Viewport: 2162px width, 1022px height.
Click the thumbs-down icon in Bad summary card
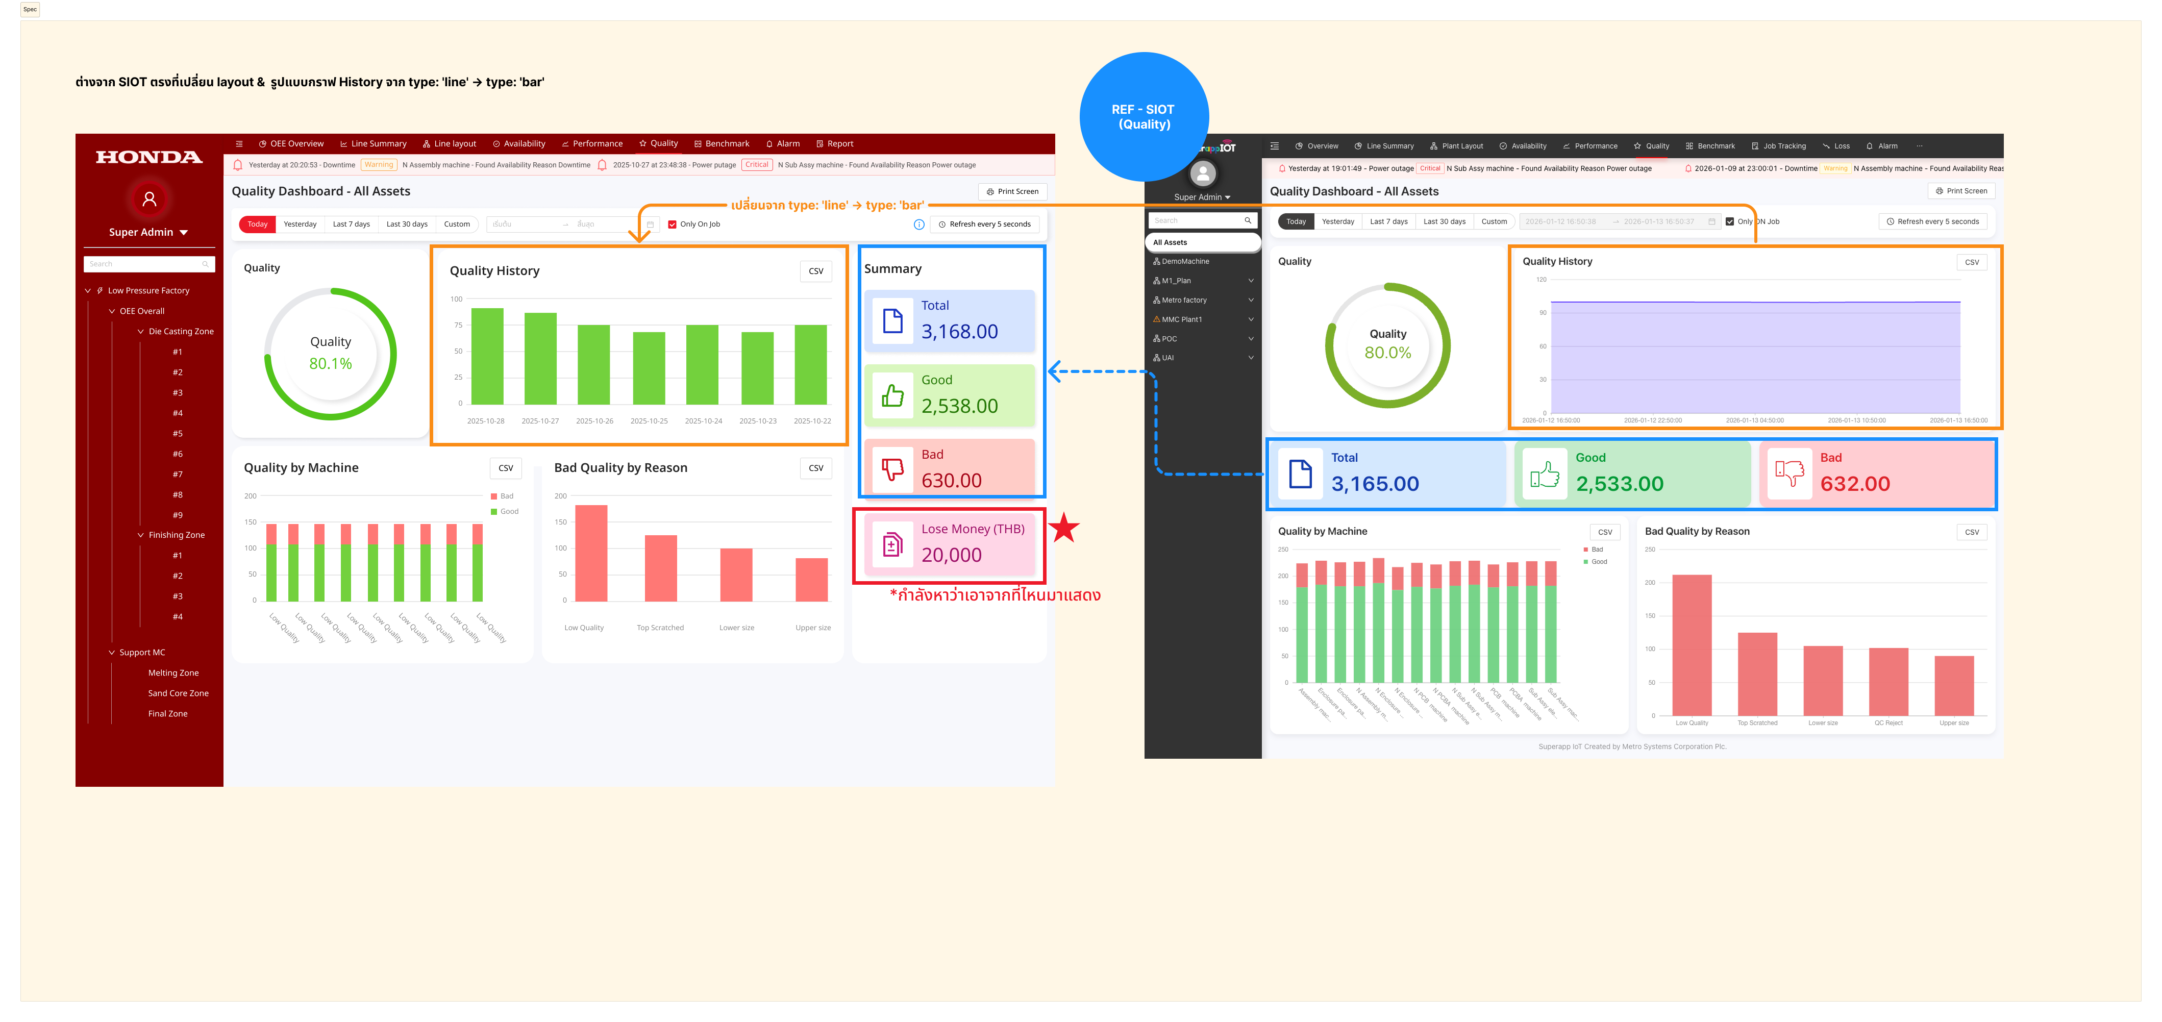coord(892,470)
